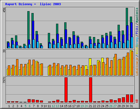Click the 'Pliki' legend label
This screenshot has width=140, height=109.
pyautogui.click(x=137, y=30)
